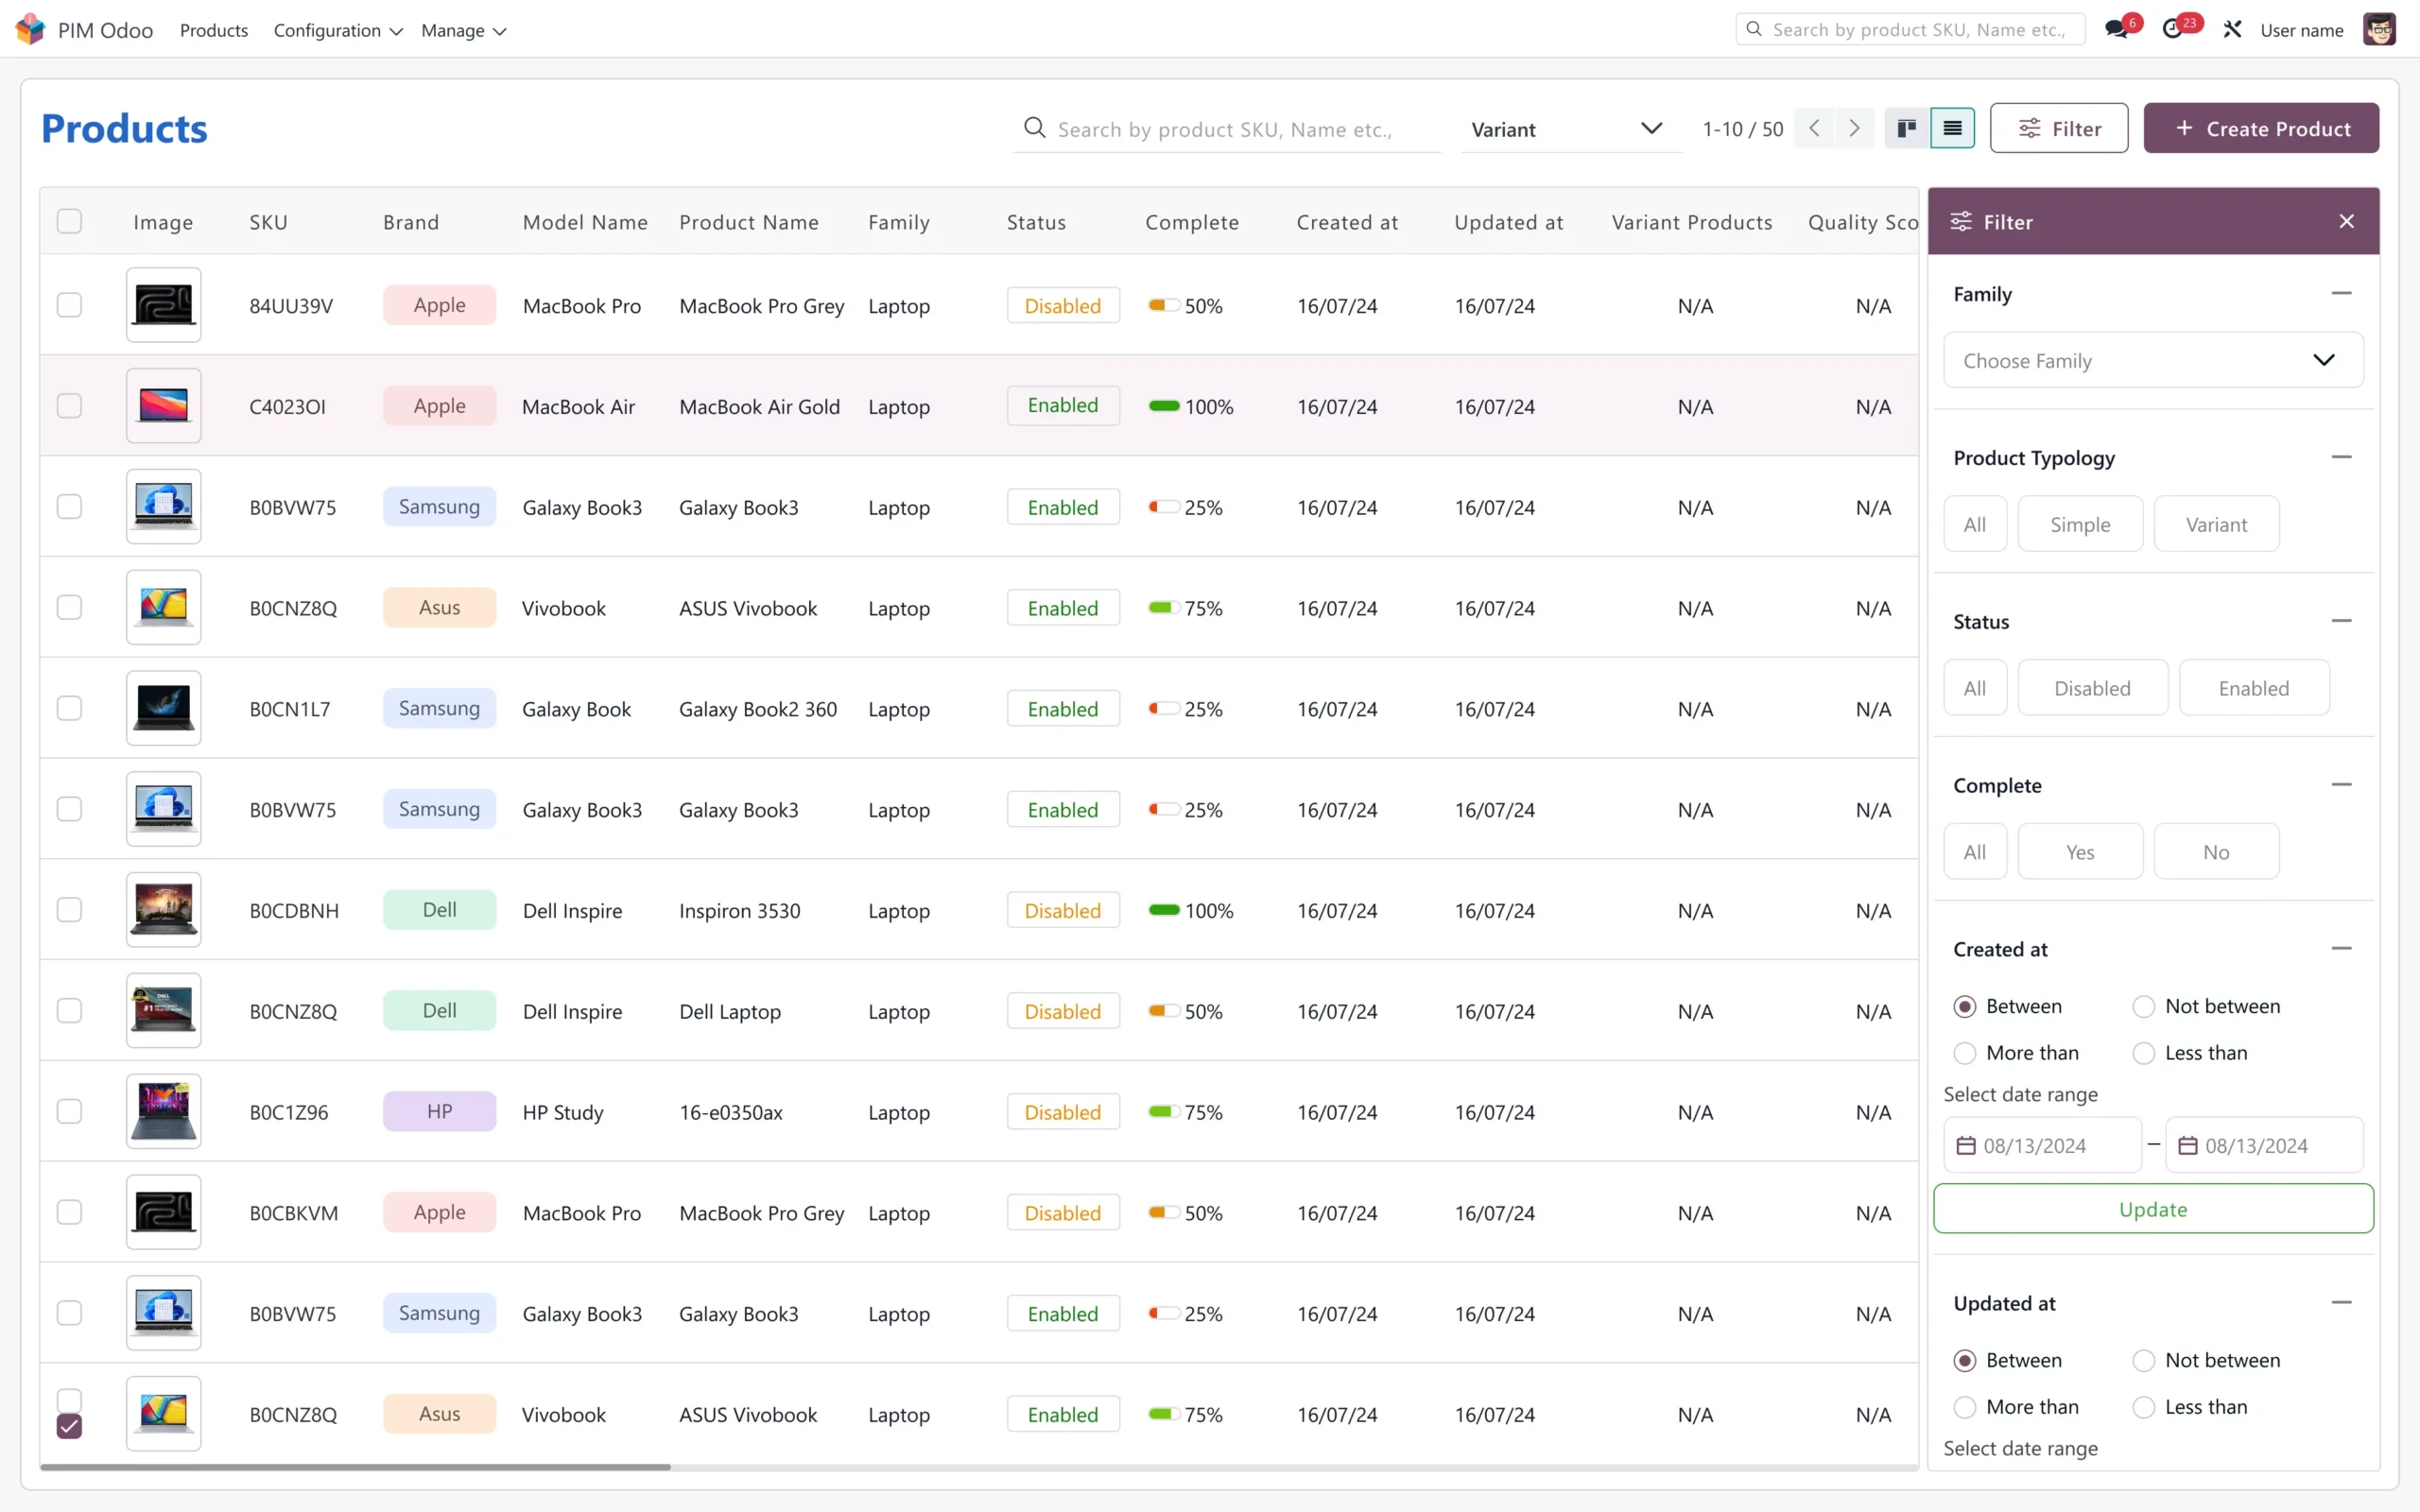Switch to list view icon
This screenshot has width=2420, height=1512.
pyautogui.click(x=1952, y=128)
